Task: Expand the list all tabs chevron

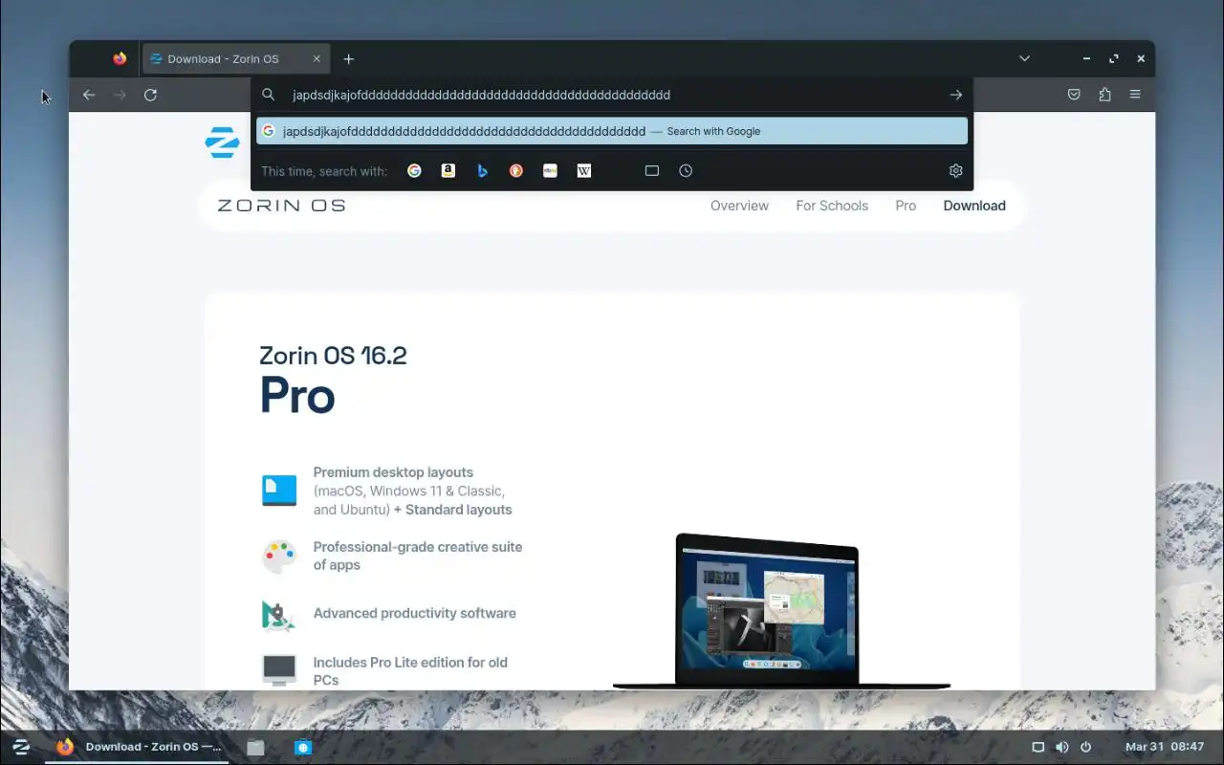Action: click(1024, 58)
